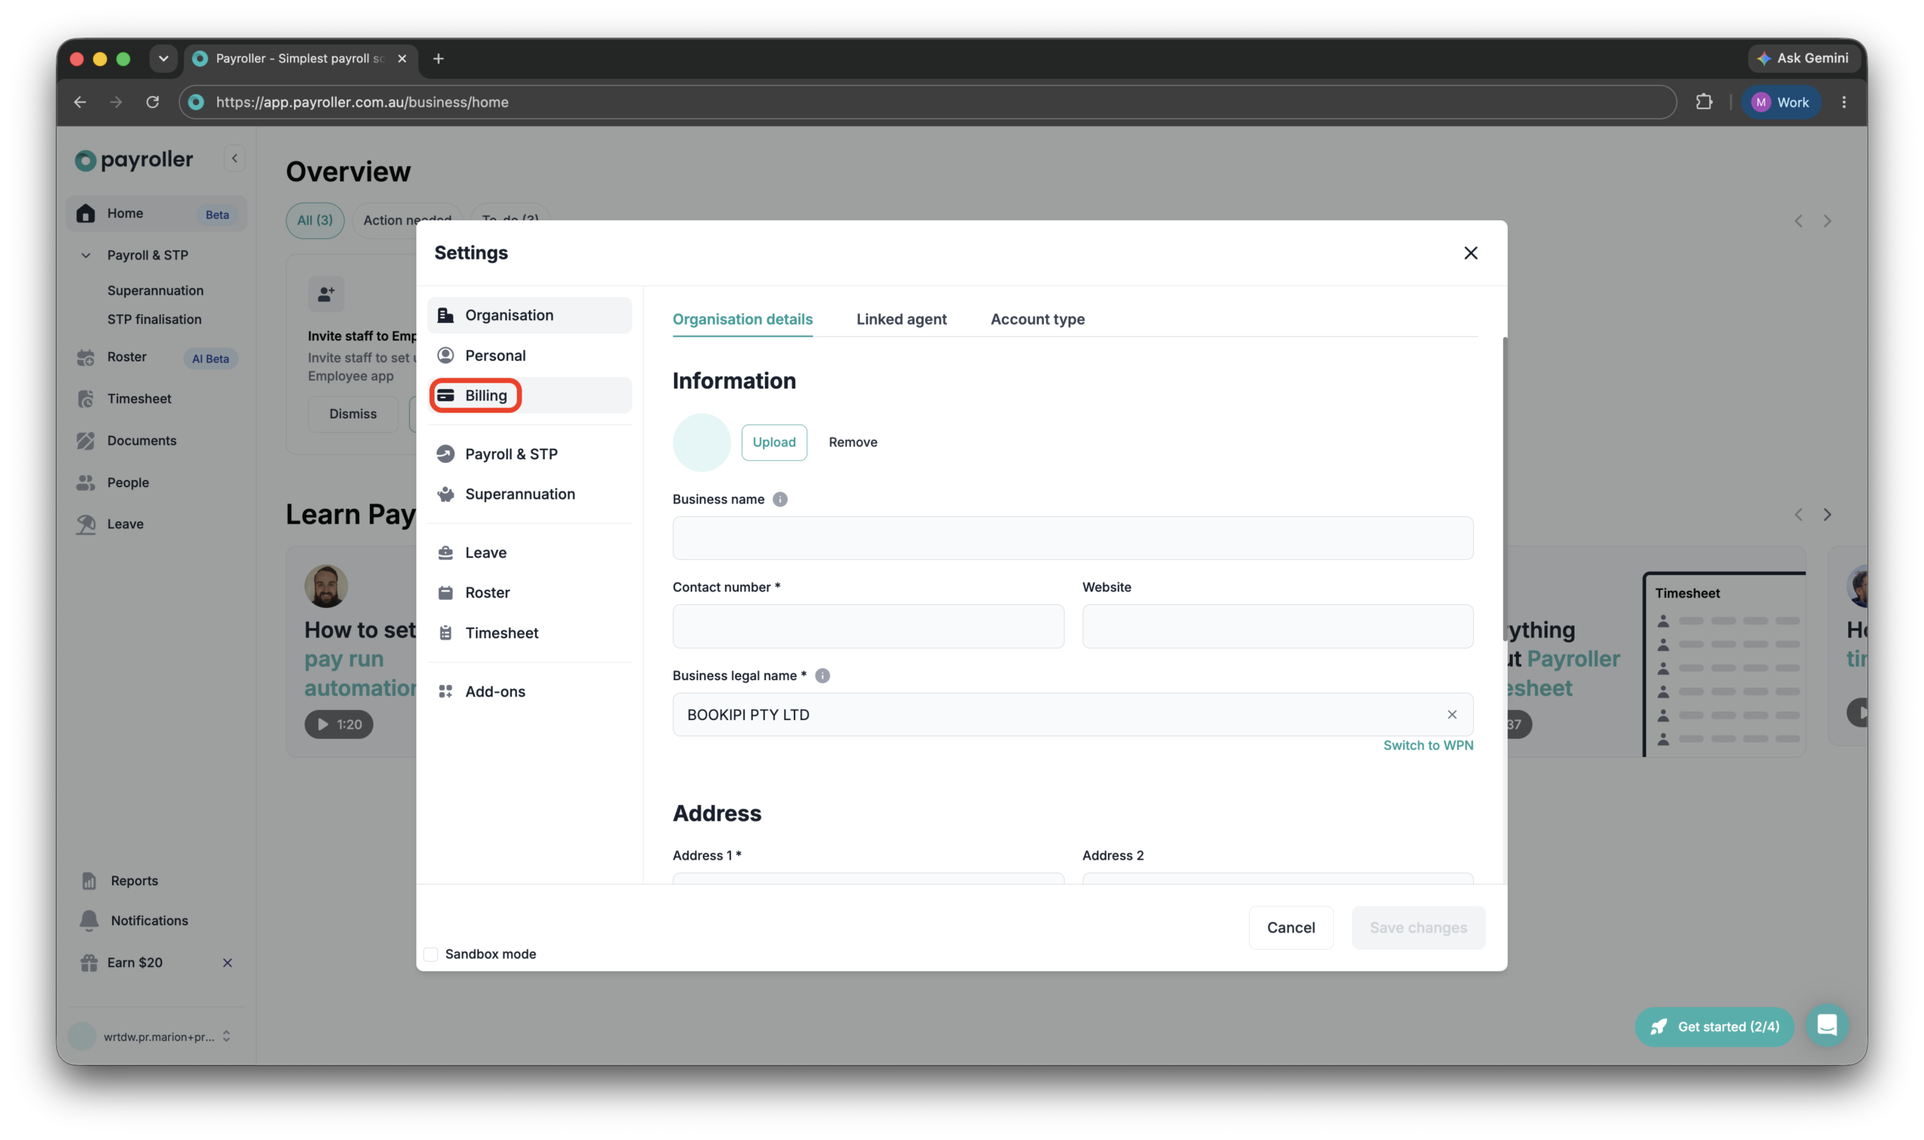Image resolution: width=1924 pixels, height=1140 pixels.
Task: Open the Work Chrome profile
Action: pyautogui.click(x=1780, y=102)
